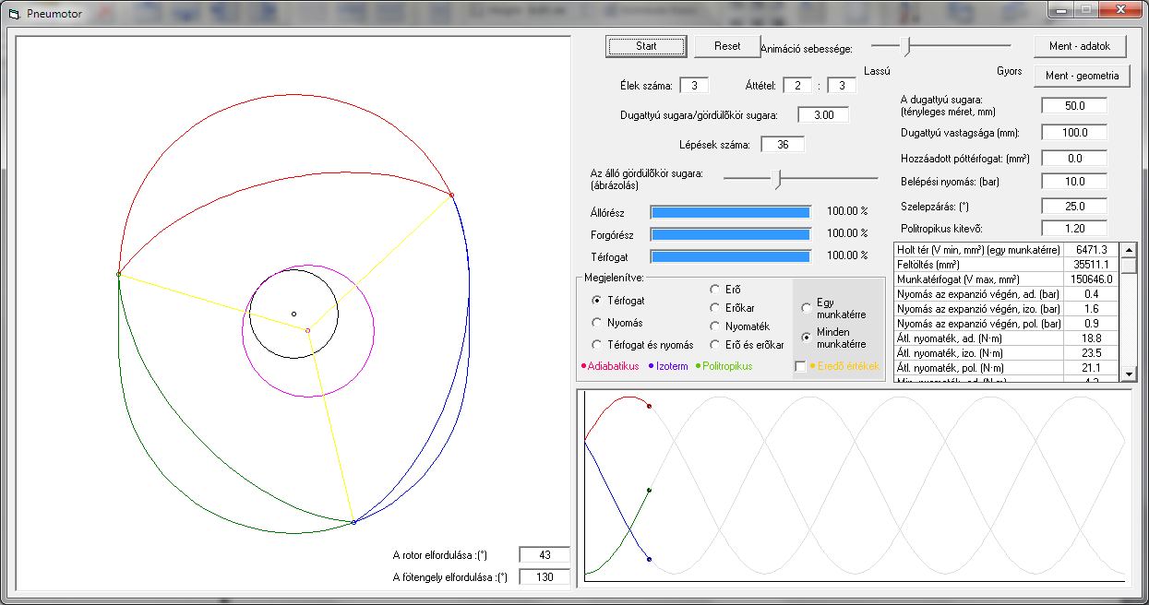
Task: Click the second Áttétel field showing 3
Action: click(842, 86)
